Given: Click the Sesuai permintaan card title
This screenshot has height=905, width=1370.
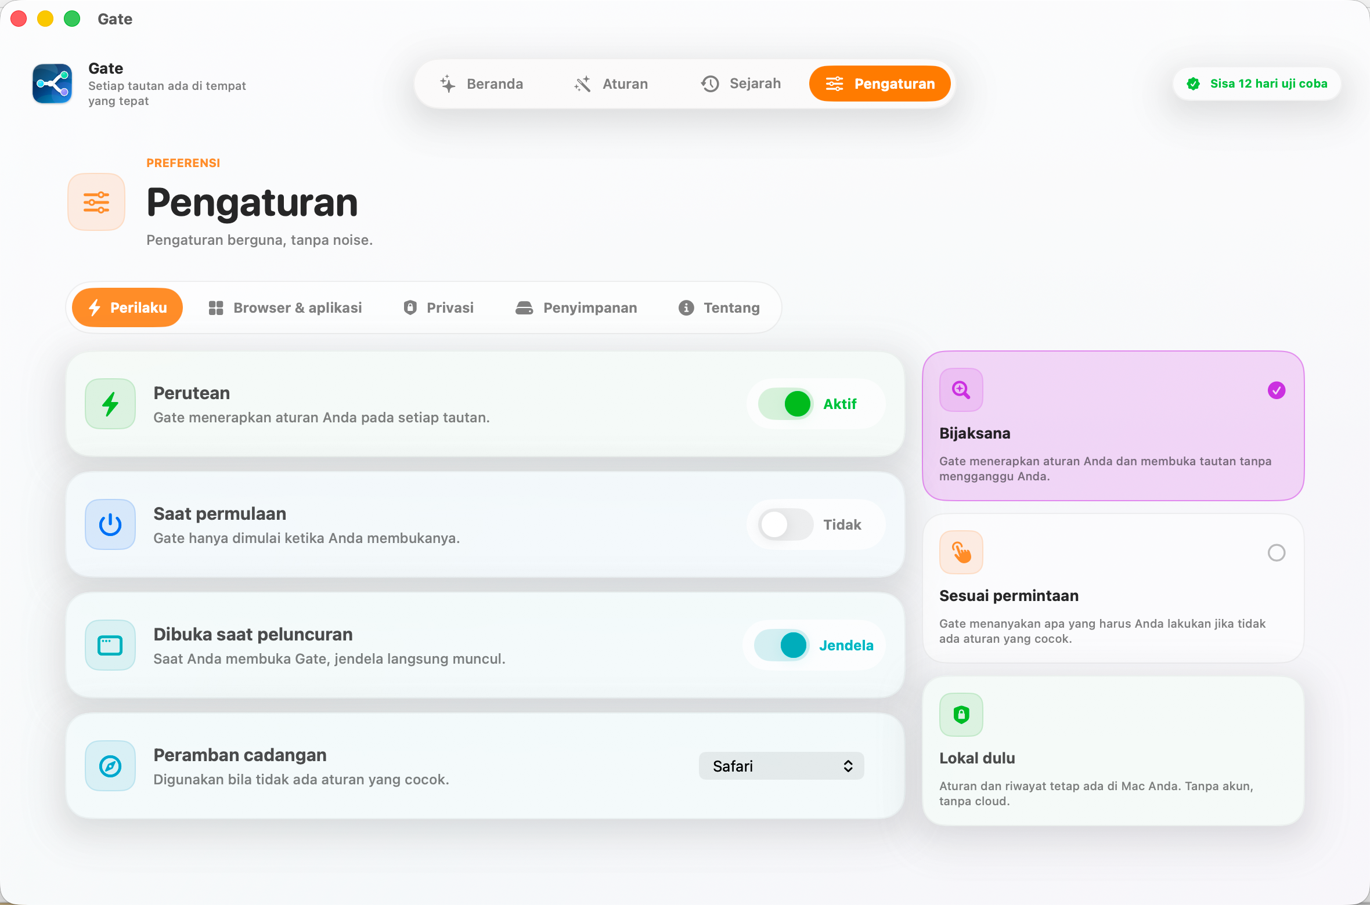Looking at the screenshot, I should coord(1009,596).
